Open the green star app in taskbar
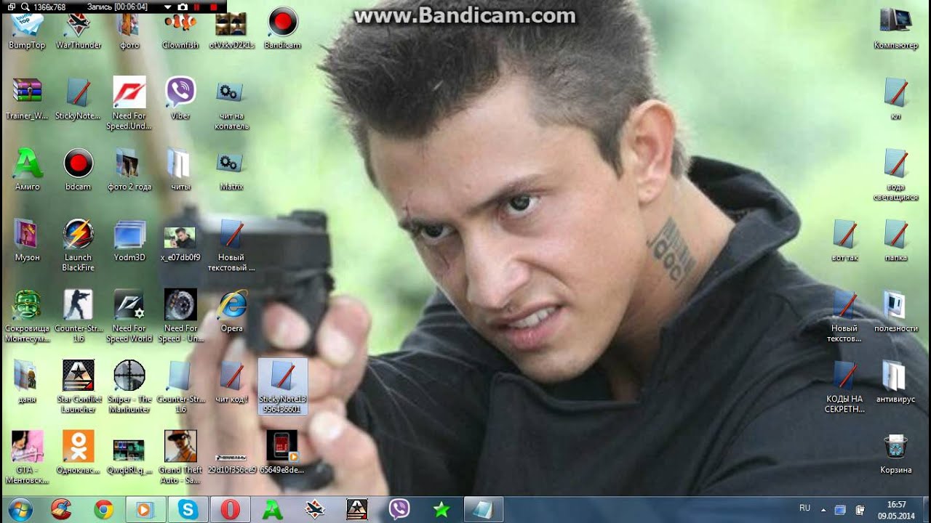Viewport: 931px width, 523px height. 441,510
